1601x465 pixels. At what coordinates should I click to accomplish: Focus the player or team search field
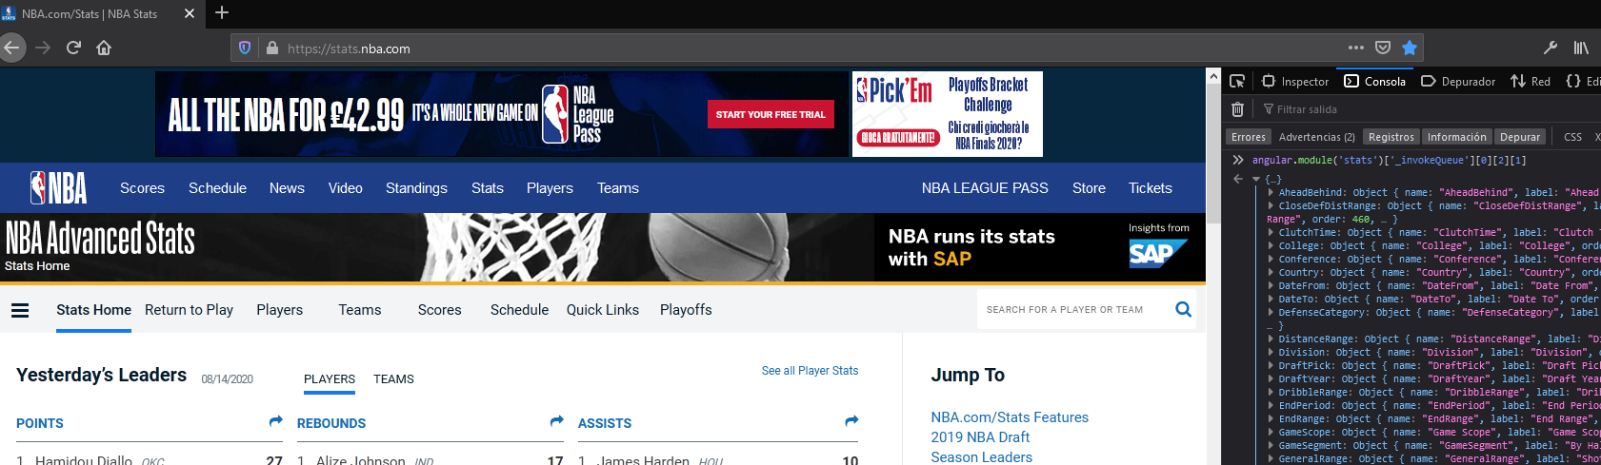(1074, 309)
